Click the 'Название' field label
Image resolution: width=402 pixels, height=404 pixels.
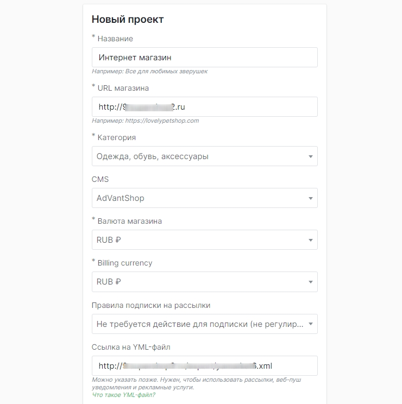pyautogui.click(x=115, y=39)
